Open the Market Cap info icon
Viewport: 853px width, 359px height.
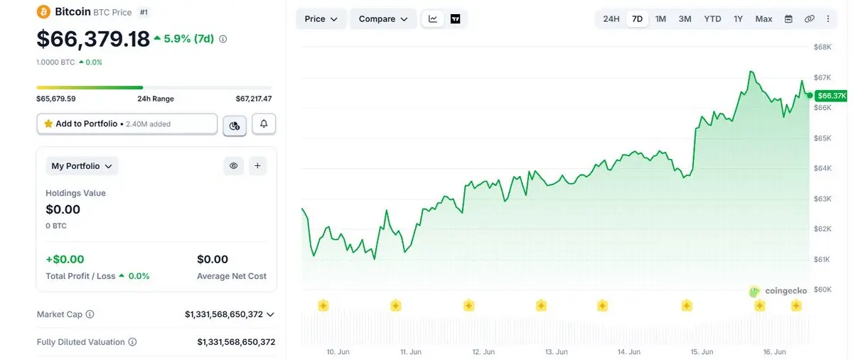(90, 314)
